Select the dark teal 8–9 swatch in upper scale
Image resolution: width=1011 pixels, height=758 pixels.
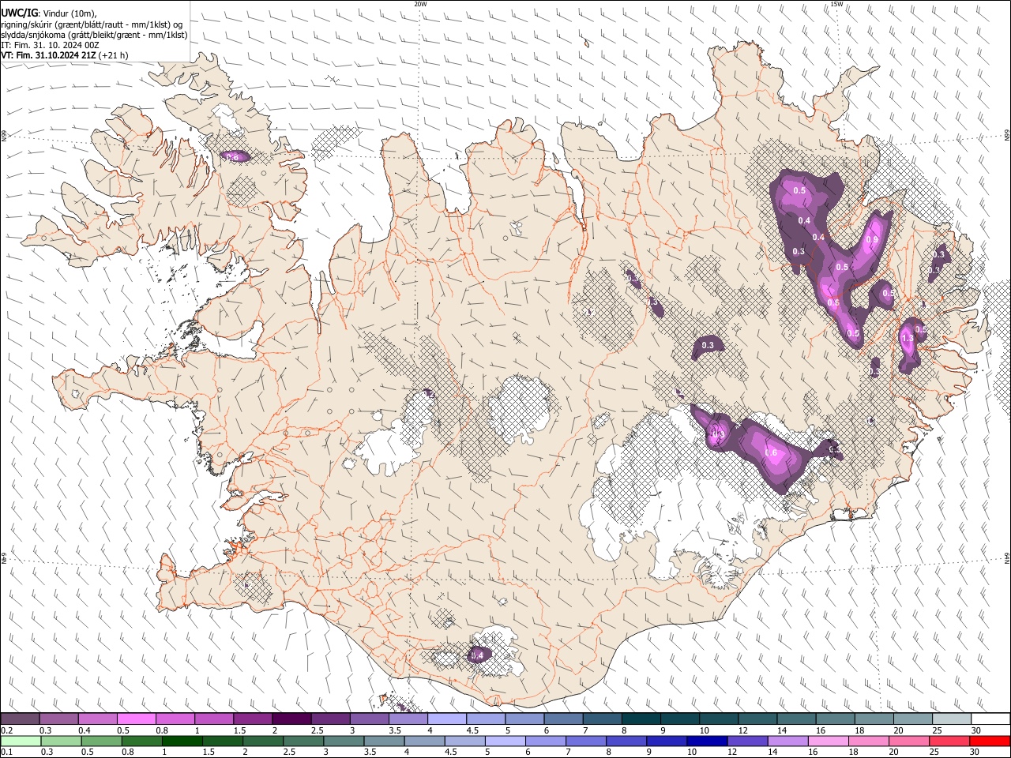pos(641,719)
